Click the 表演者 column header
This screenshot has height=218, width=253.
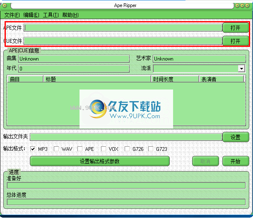[222, 79]
